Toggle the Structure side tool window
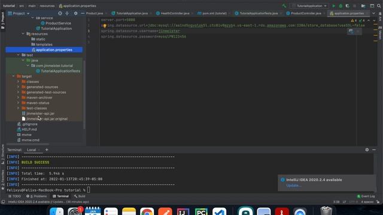383x215 pixels. coord(2,154)
